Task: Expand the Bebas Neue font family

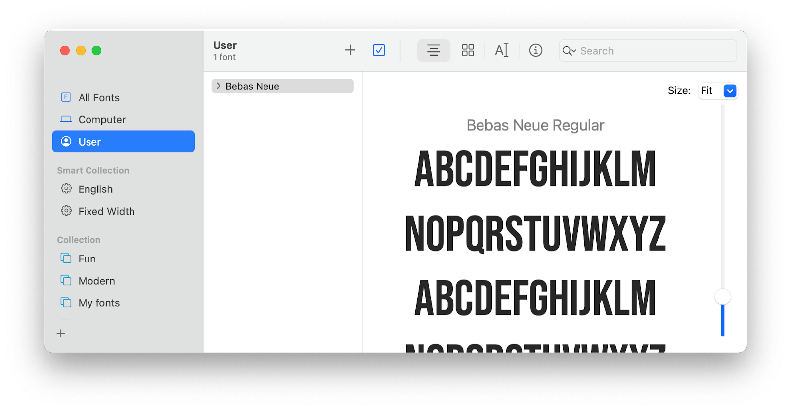Action: 219,86
